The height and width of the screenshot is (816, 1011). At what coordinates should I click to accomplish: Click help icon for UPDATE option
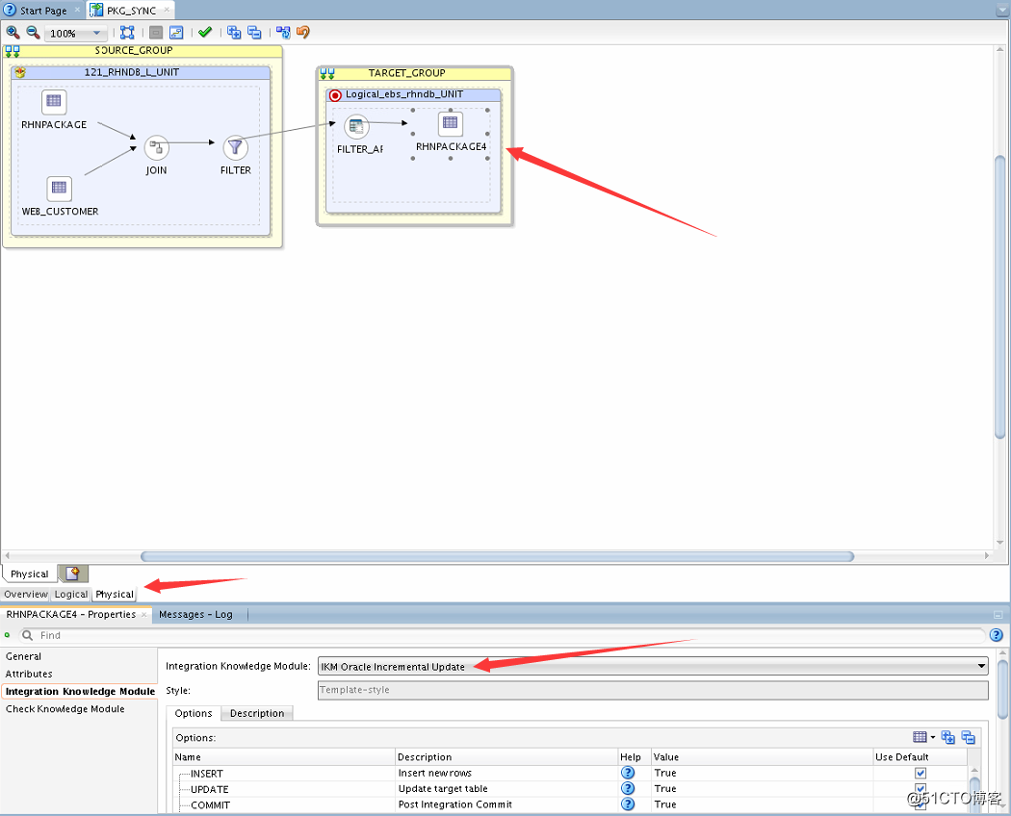point(628,788)
